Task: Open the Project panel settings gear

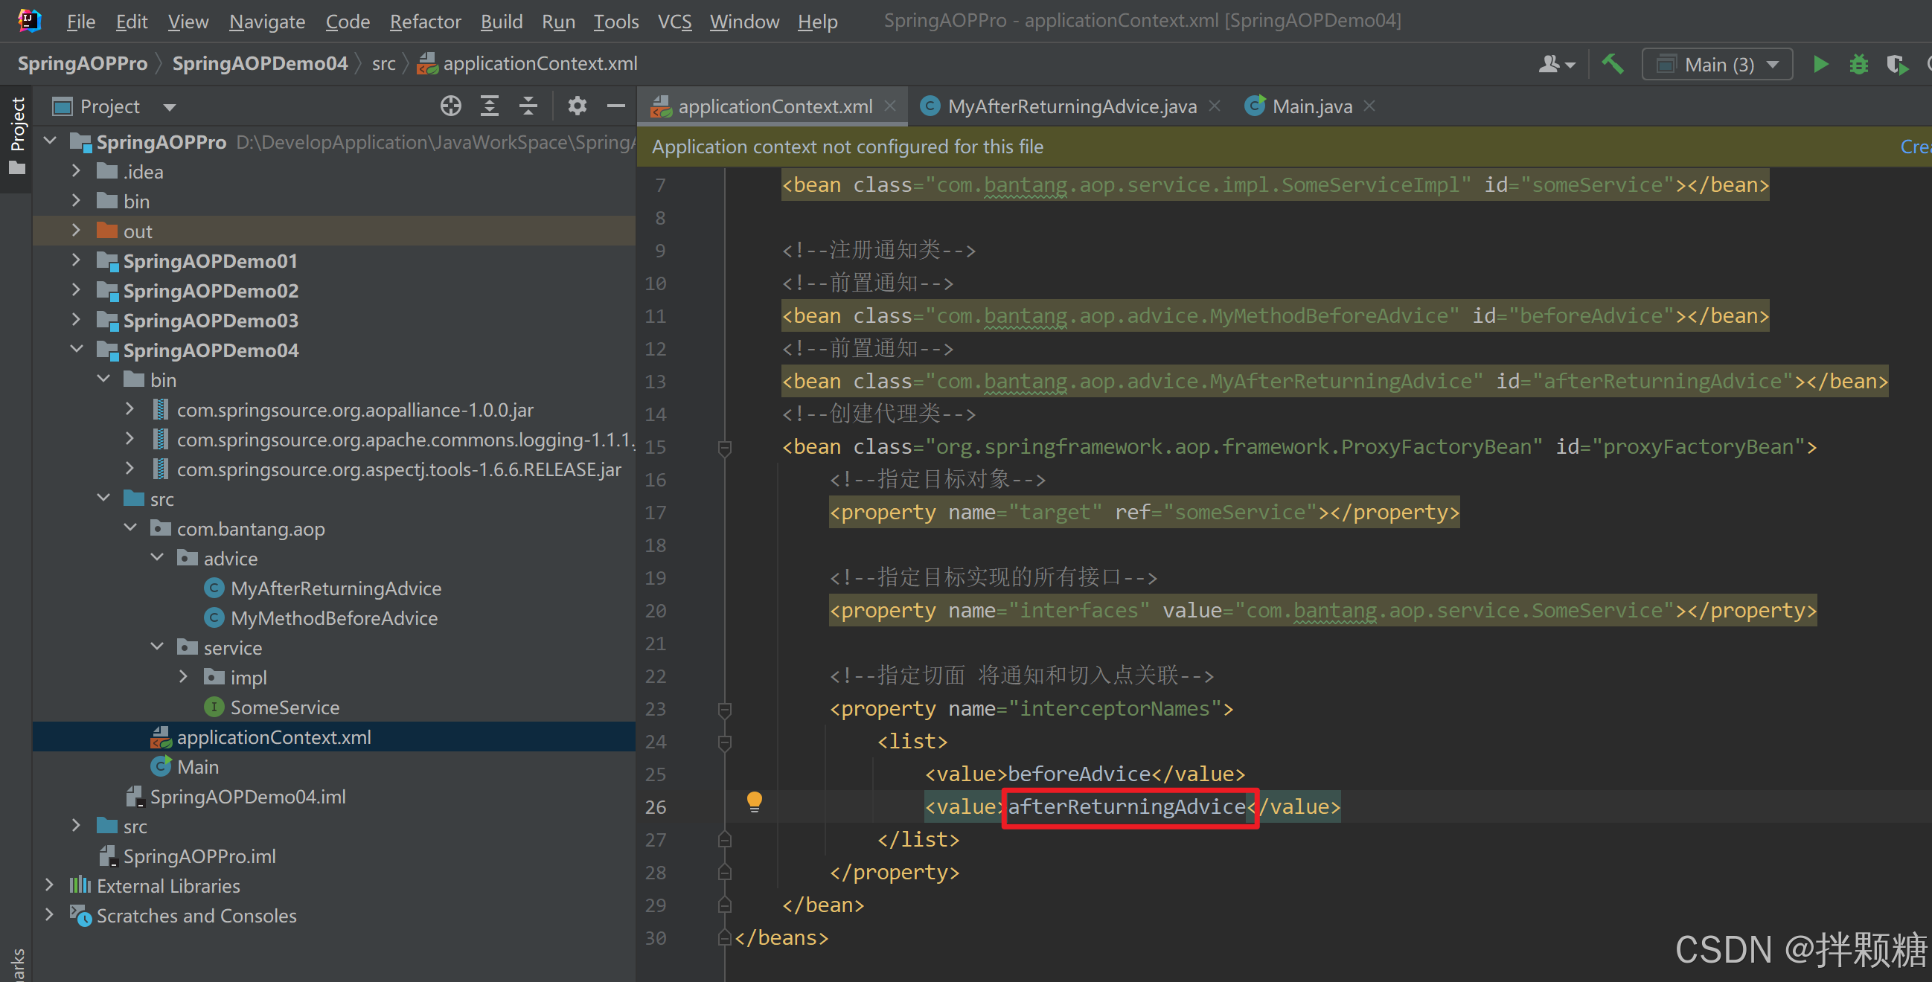Action: click(x=577, y=106)
